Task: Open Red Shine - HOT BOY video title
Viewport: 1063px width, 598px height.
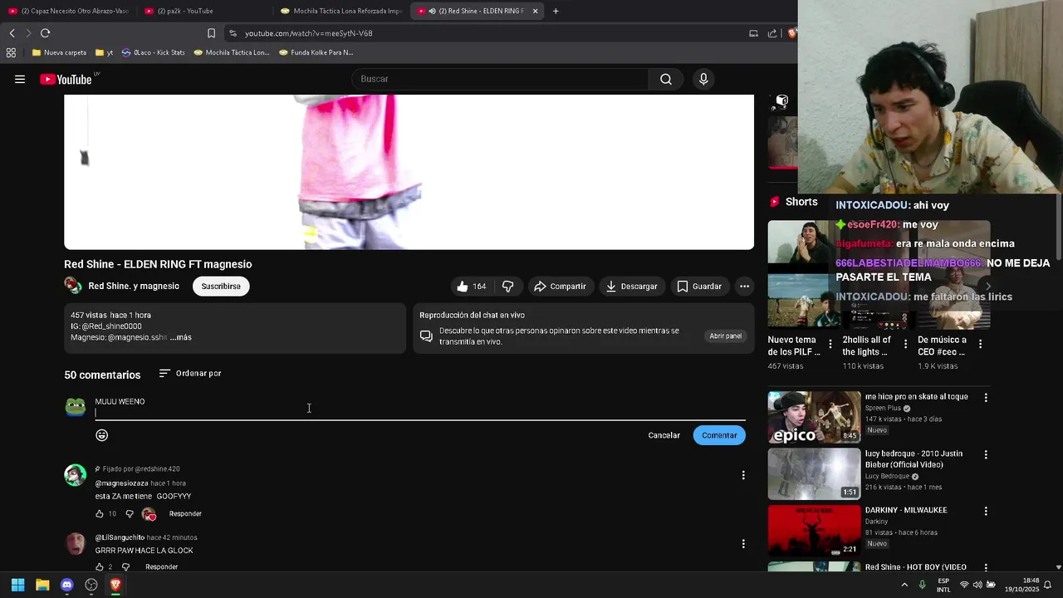Action: 916,567
